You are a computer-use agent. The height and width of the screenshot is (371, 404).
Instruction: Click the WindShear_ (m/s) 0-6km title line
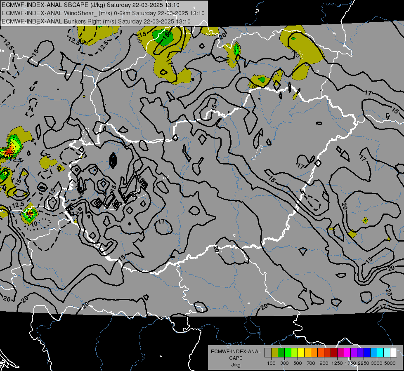(x=103, y=13)
